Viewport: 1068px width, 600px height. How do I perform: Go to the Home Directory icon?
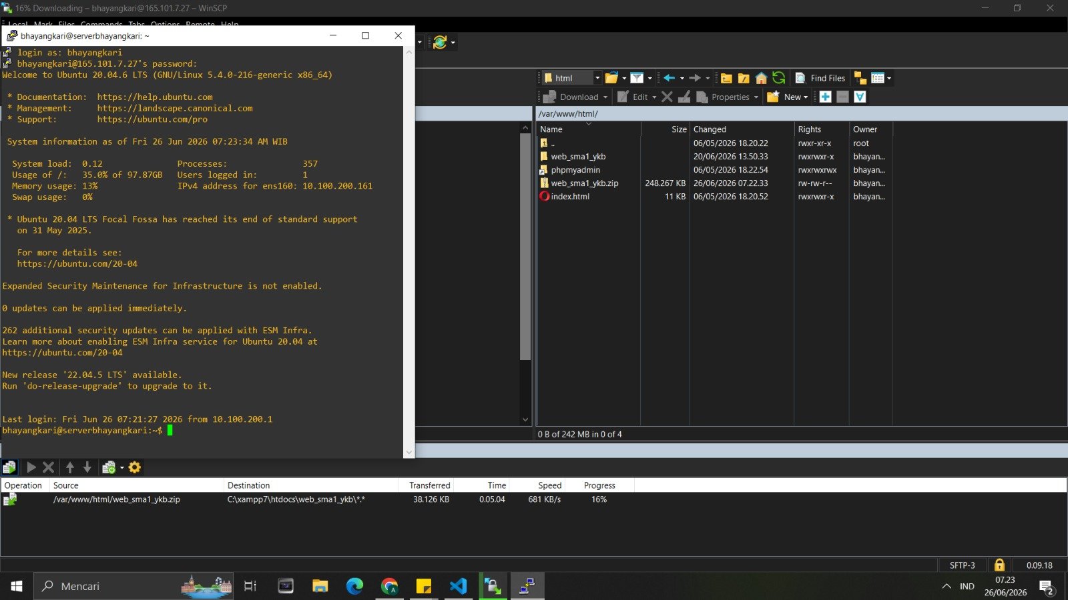point(761,78)
